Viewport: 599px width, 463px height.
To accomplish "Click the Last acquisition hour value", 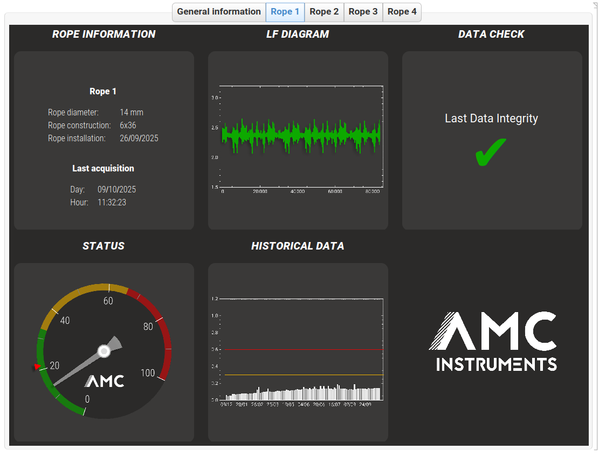I will pos(112,203).
